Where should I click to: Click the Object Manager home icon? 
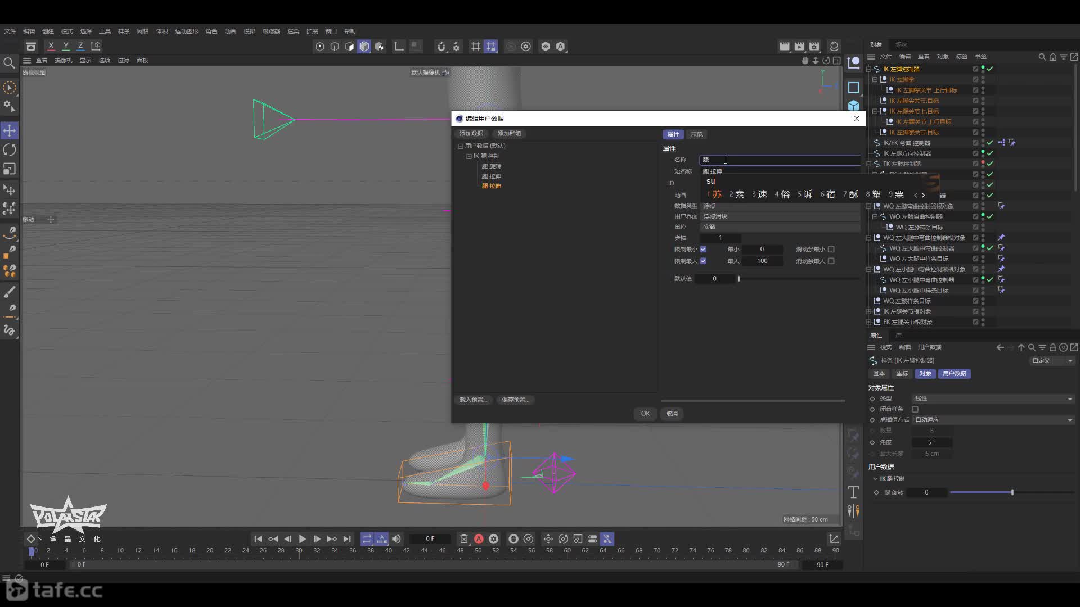(1052, 57)
